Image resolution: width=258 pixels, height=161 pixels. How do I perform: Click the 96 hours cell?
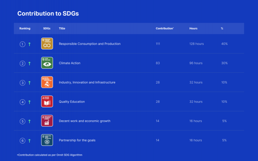pos(196,63)
